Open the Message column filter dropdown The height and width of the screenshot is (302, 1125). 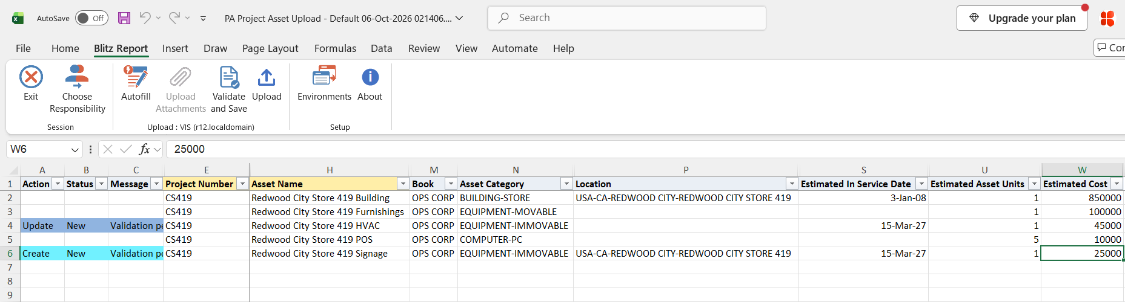tap(156, 184)
